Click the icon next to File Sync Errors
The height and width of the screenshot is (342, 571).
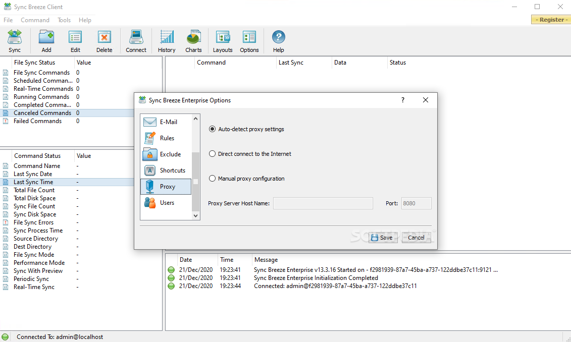(6, 222)
